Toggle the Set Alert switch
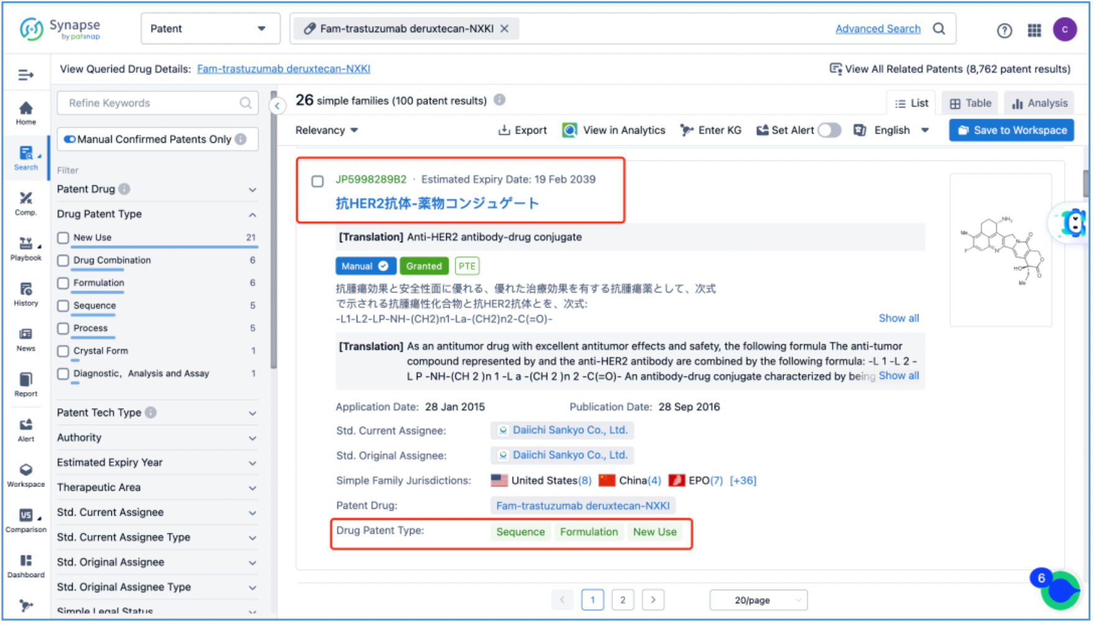 [829, 130]
